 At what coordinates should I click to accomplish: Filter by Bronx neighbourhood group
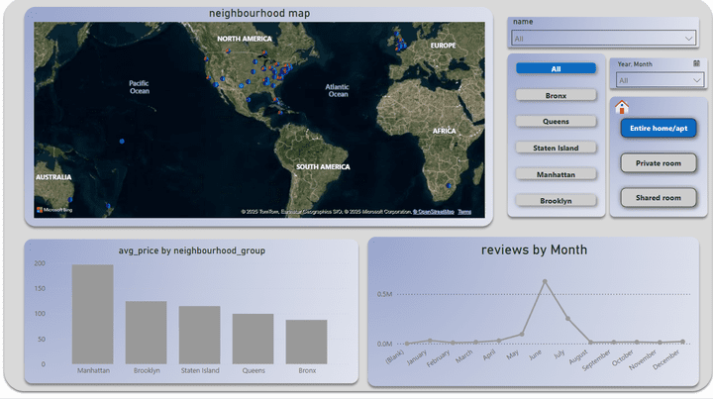[556, 95]
